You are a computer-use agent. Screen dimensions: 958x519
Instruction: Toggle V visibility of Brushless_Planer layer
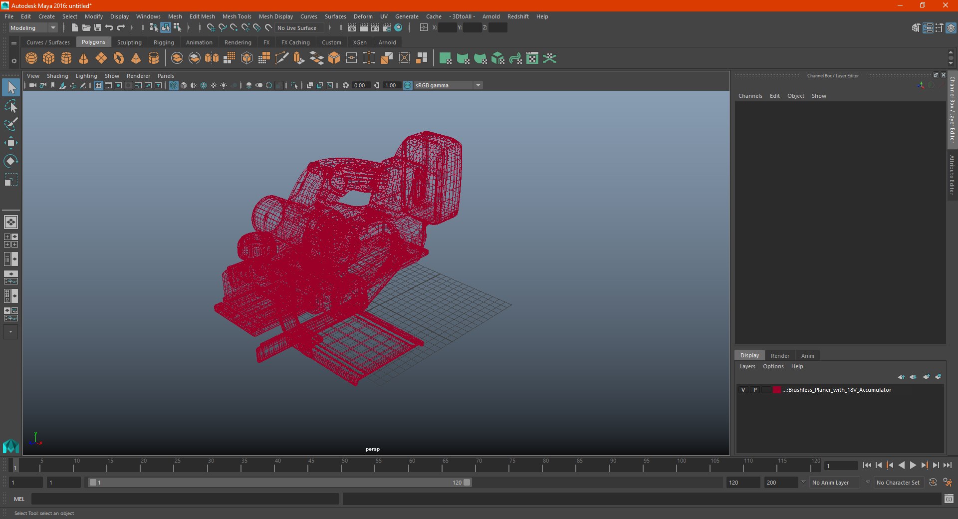tap(743, 390)
